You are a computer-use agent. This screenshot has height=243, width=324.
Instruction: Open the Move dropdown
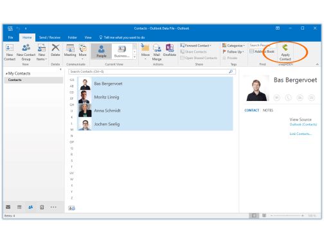145,52
